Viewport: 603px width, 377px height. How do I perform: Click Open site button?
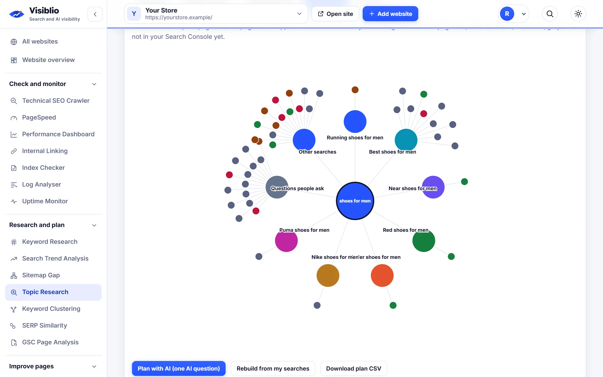tap(335, 14)
